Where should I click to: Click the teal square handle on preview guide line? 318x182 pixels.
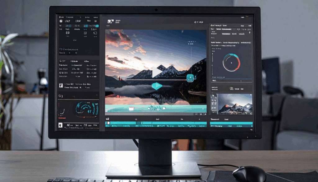[190, 78]
